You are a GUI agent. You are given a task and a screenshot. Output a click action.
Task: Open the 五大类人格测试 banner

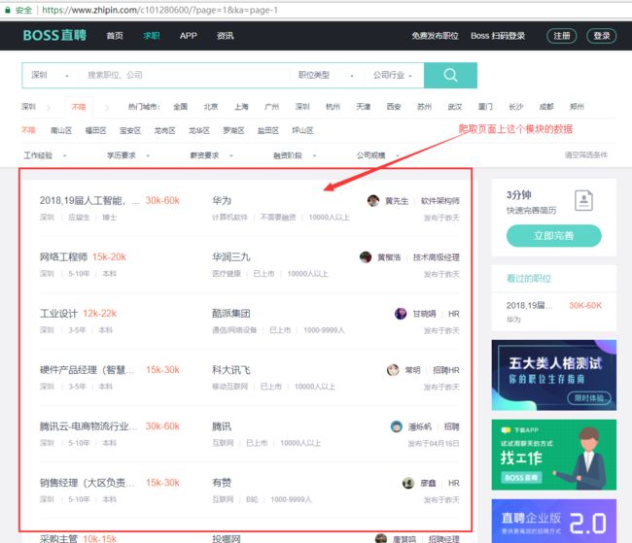click(554, 375)
